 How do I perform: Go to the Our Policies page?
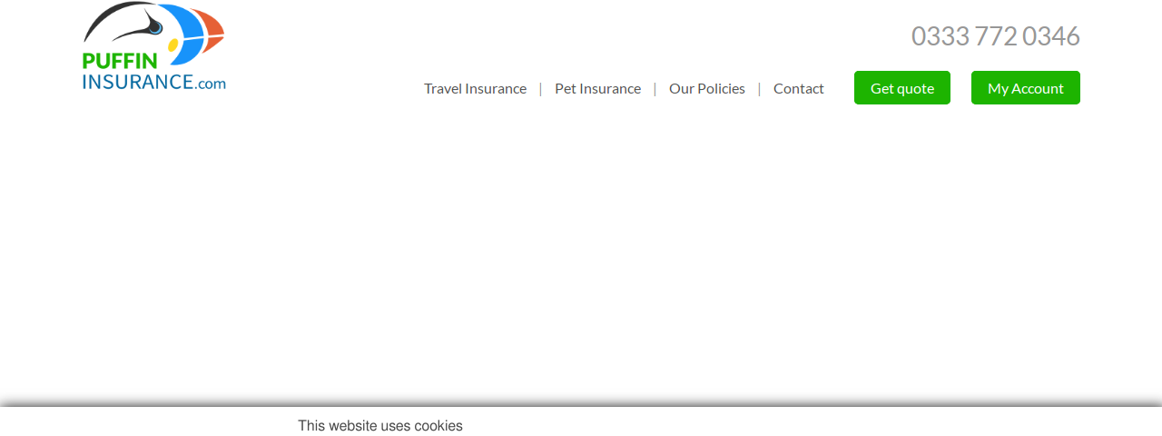(707, 88)
